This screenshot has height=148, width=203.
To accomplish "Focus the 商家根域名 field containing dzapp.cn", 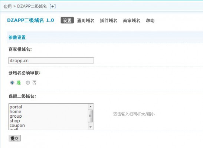I will 51,60.
